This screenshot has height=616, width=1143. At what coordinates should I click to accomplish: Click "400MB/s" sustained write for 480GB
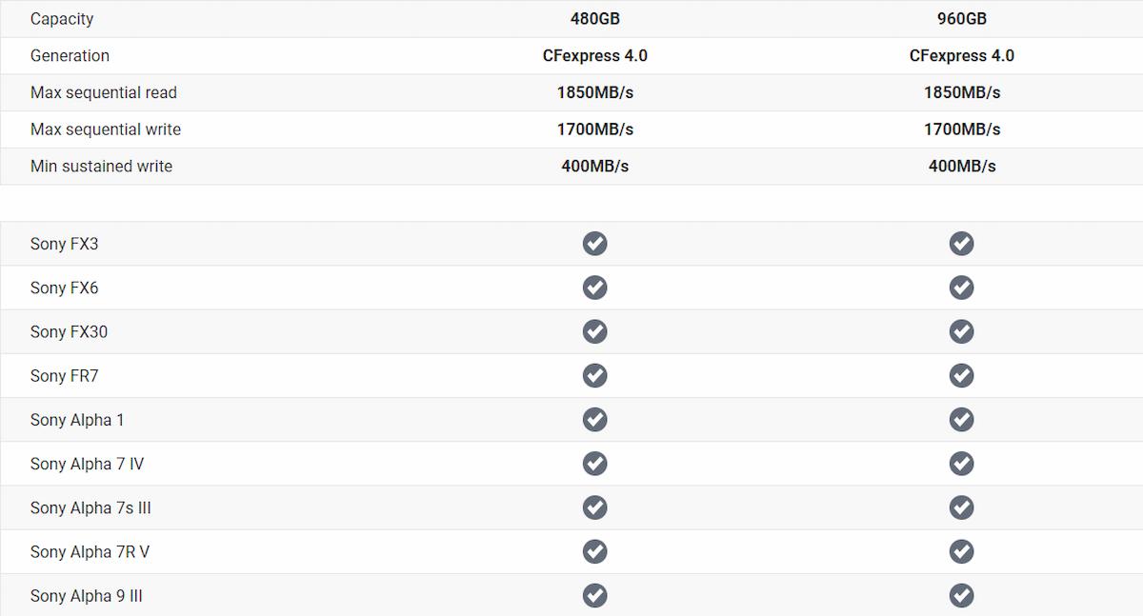click(595, 166)
